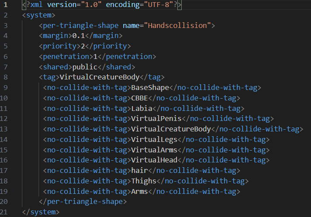Click the penetration value 1
Image resolution: width=311 pixels, height=217 pixels.
[x=95, y=57]
